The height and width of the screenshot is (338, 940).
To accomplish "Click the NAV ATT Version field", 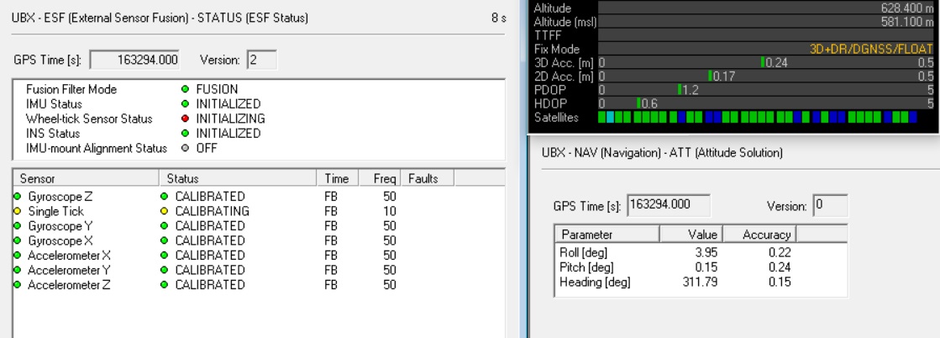I will point(836,207).
